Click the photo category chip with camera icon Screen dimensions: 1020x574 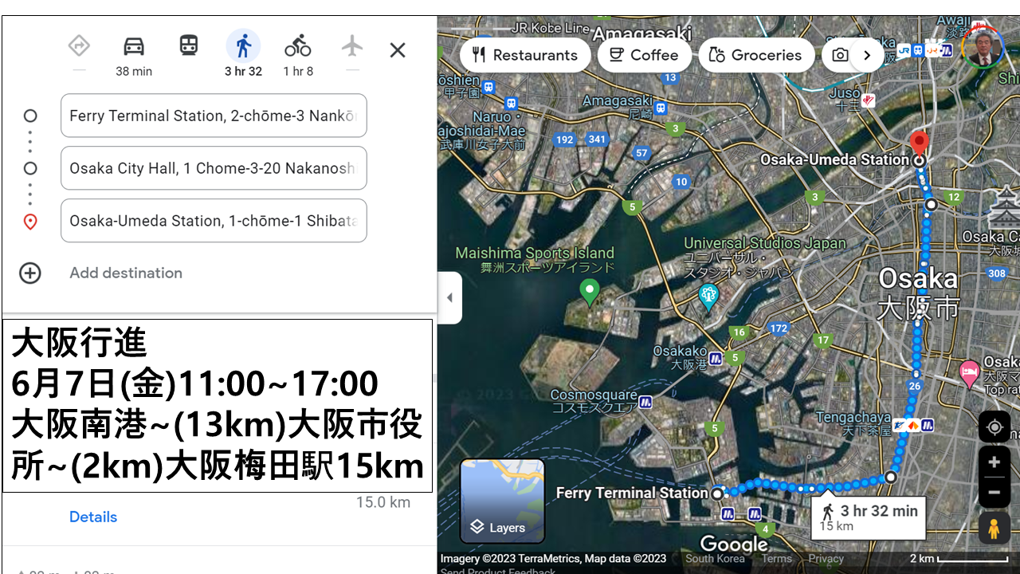[x=838, y=55]
